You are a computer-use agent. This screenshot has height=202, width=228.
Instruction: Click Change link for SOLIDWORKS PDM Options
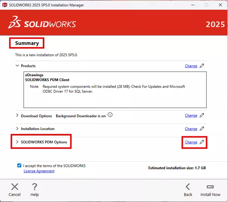pos(191,142)
